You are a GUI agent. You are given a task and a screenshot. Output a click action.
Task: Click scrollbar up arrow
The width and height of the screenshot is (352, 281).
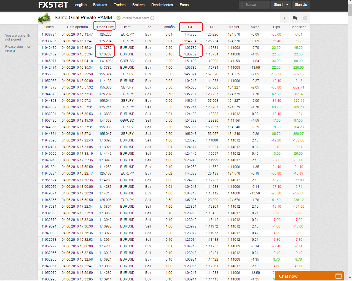(x=350, y=2)
